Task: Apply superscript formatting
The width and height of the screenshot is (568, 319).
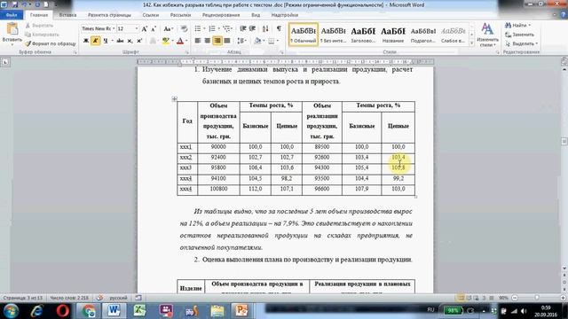Action: 139,41
